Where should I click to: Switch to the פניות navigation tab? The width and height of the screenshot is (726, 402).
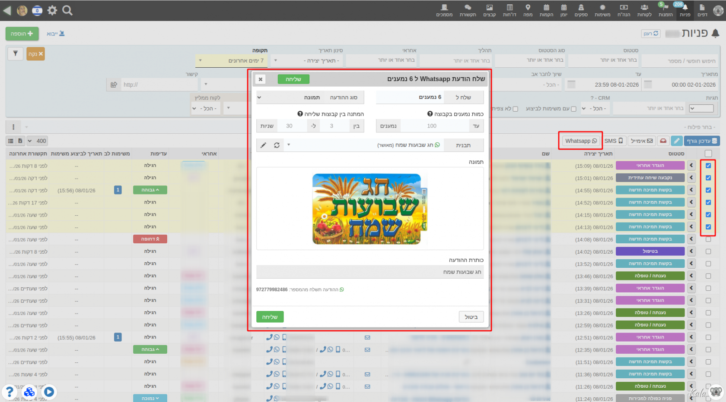tap(684, 10)
